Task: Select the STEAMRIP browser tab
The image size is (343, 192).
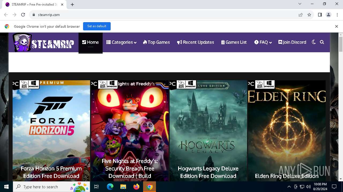Action: point(34,5)
